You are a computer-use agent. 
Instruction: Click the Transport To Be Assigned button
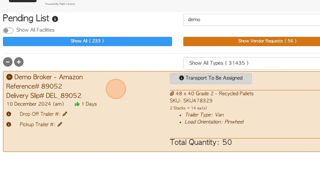click(x=211, y=78)
